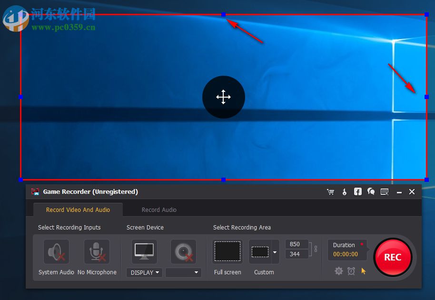Select the Record Video And Audio tab
The image size is (435, 300).
(x=79, y=210)
